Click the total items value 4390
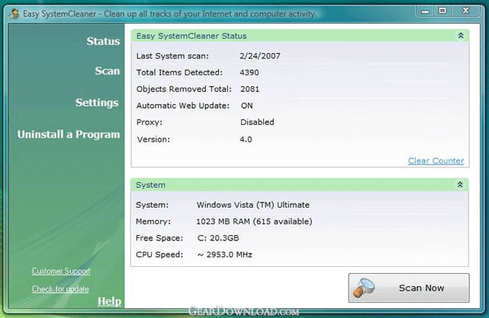The image size is (489, 318). click(249, 72)
